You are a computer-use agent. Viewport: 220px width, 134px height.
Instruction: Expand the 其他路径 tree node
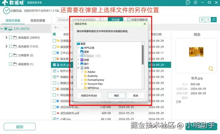[6, 38]
